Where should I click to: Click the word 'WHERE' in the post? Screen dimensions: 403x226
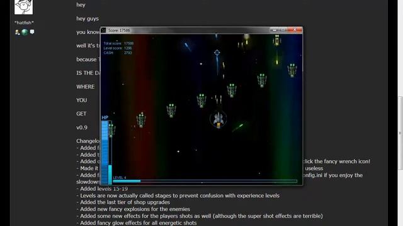coord(86,87)
